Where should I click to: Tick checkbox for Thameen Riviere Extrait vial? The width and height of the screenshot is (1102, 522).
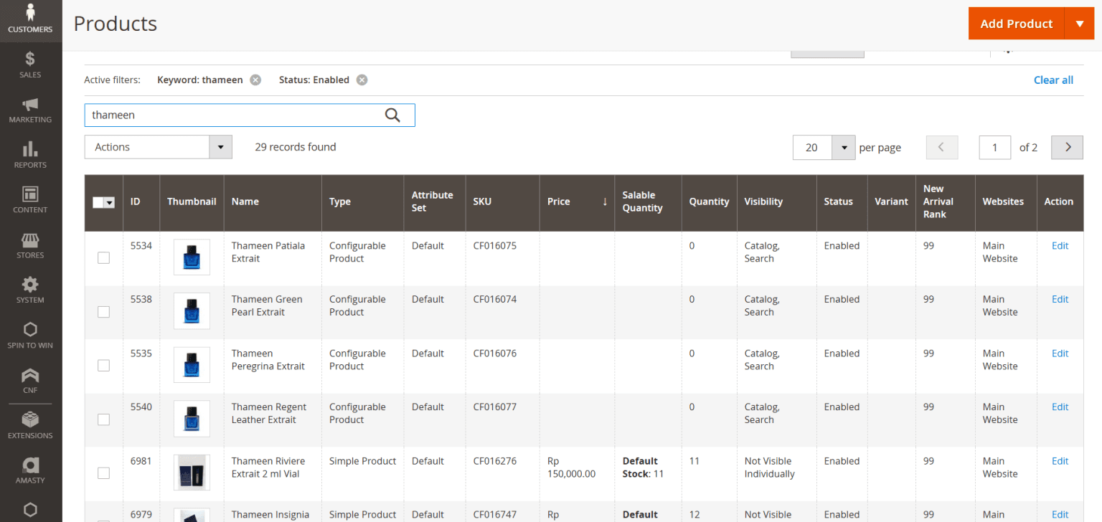(x=104, y=473)
